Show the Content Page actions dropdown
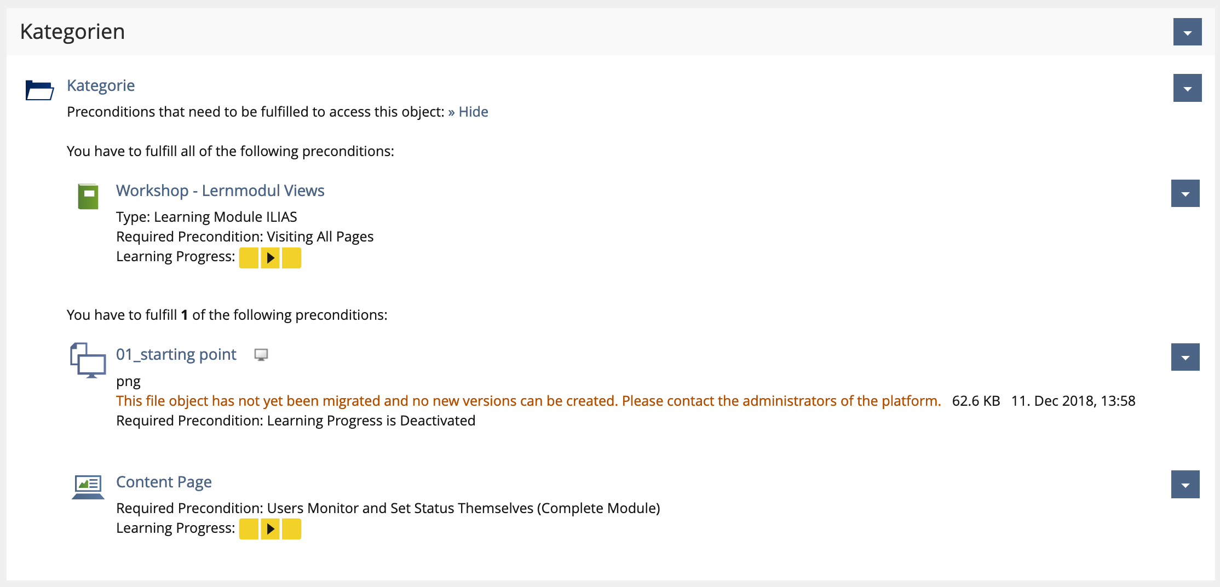This screenshot has height=587, width=1220. click(x=1185, y=485)
